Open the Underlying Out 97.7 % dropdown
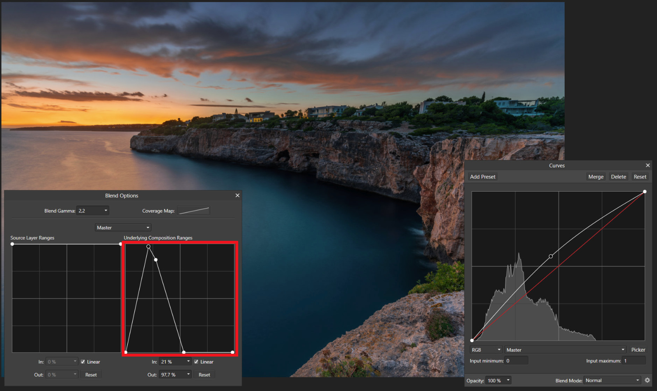The image size is (657, 391). (175, 375)
